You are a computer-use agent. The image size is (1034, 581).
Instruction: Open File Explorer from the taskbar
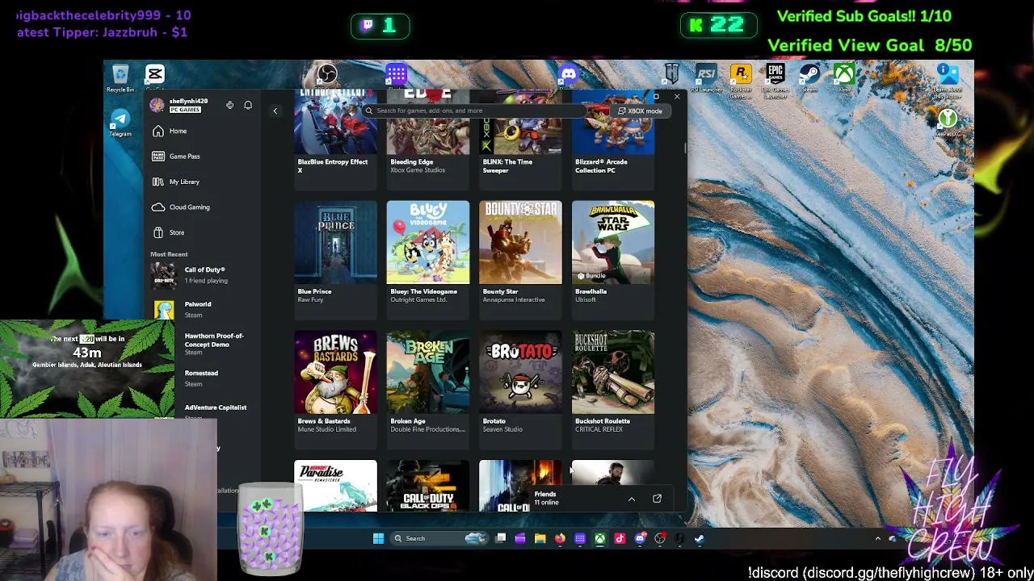tap(540, 538)
